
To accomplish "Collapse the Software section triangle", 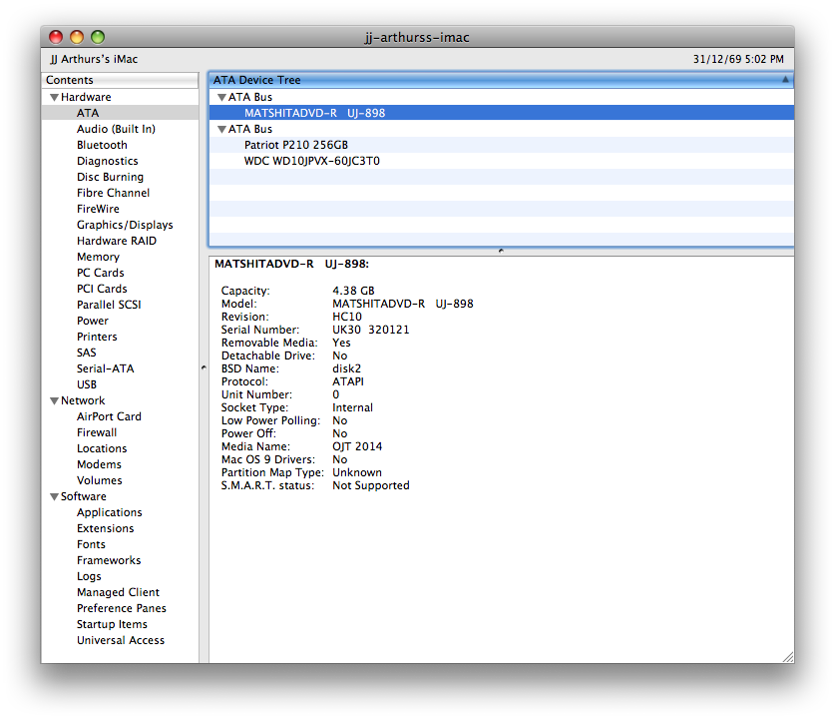I will point(54,496).
